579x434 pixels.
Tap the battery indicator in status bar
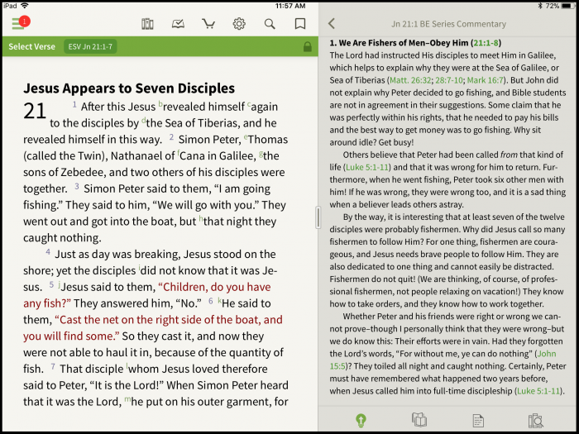567,5
